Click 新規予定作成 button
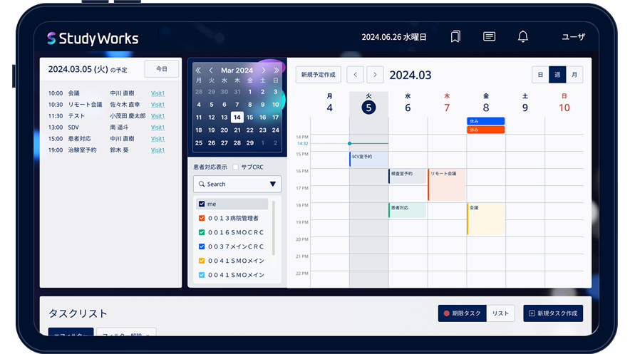This screenshot has height=354, width=630. 319,75
